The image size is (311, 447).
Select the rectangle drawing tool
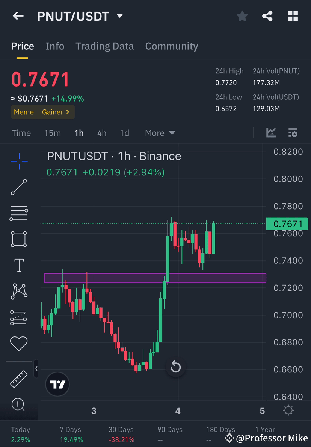click(x=19, y=239)
